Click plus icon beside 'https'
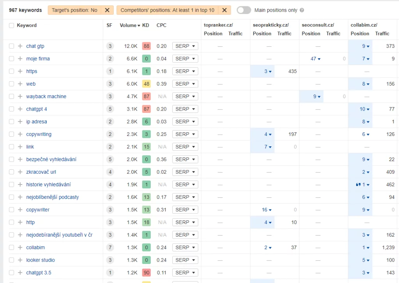399x283 pixels. tap(20, 71)
